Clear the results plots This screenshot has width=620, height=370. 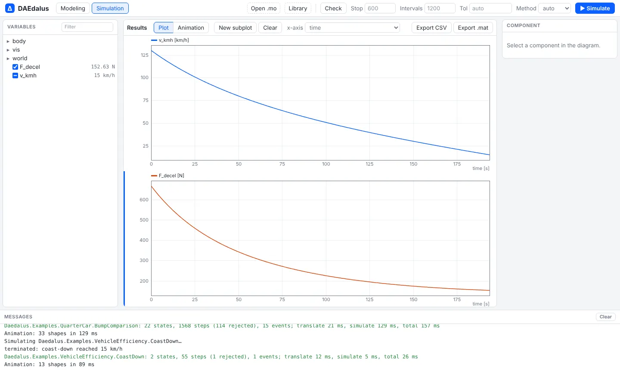click(270, 28)
